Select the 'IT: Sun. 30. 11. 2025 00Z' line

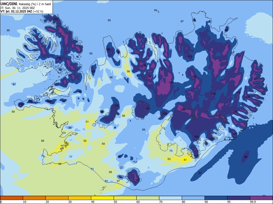17,8
